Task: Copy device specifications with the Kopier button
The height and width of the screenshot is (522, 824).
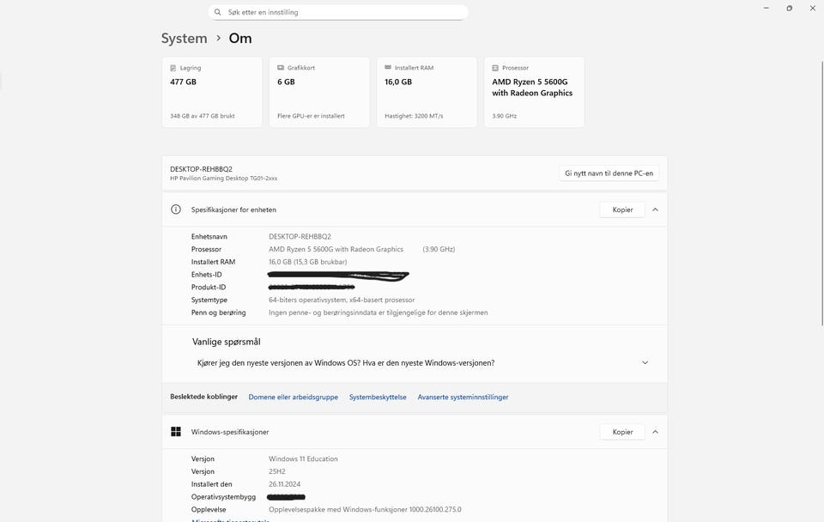Action: [622, 209]
